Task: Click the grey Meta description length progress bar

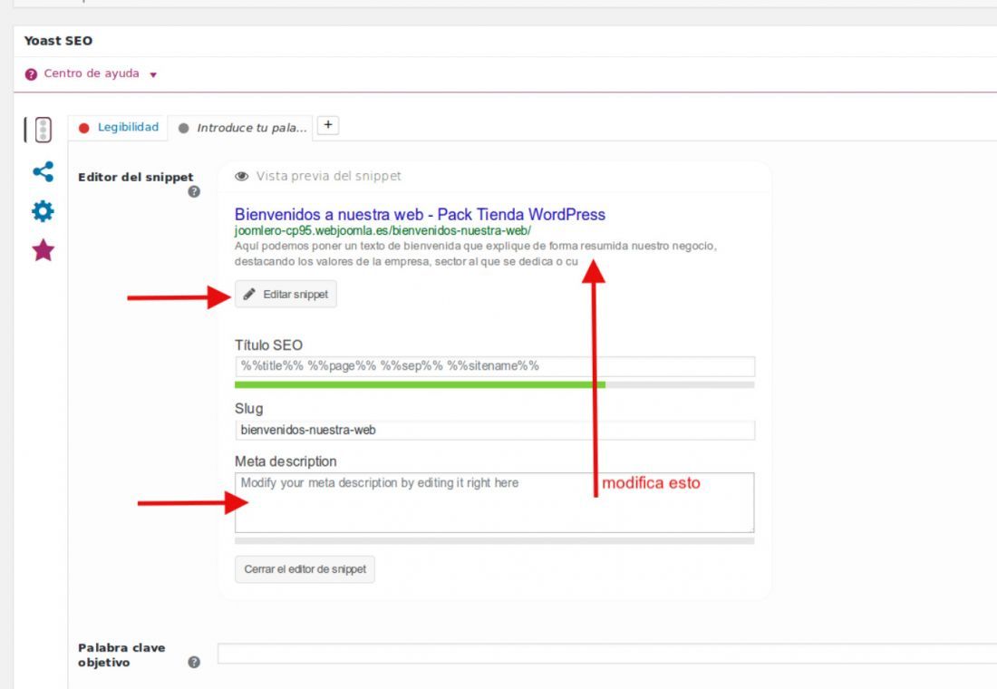Action: [495, 540]
